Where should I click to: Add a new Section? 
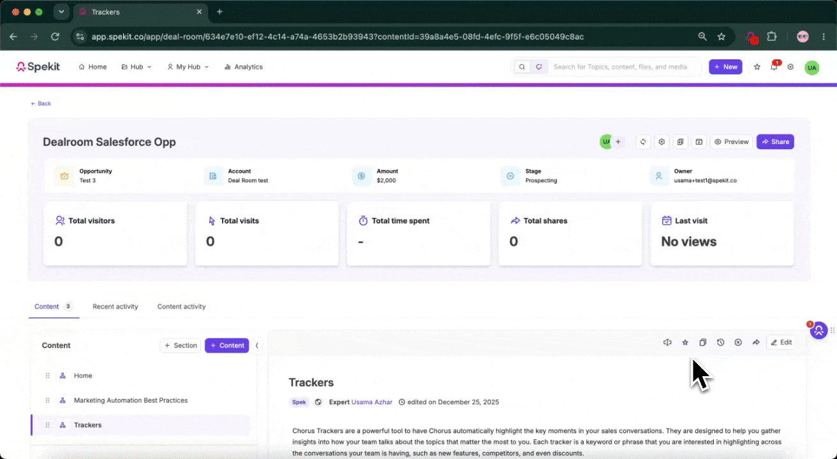180,346
